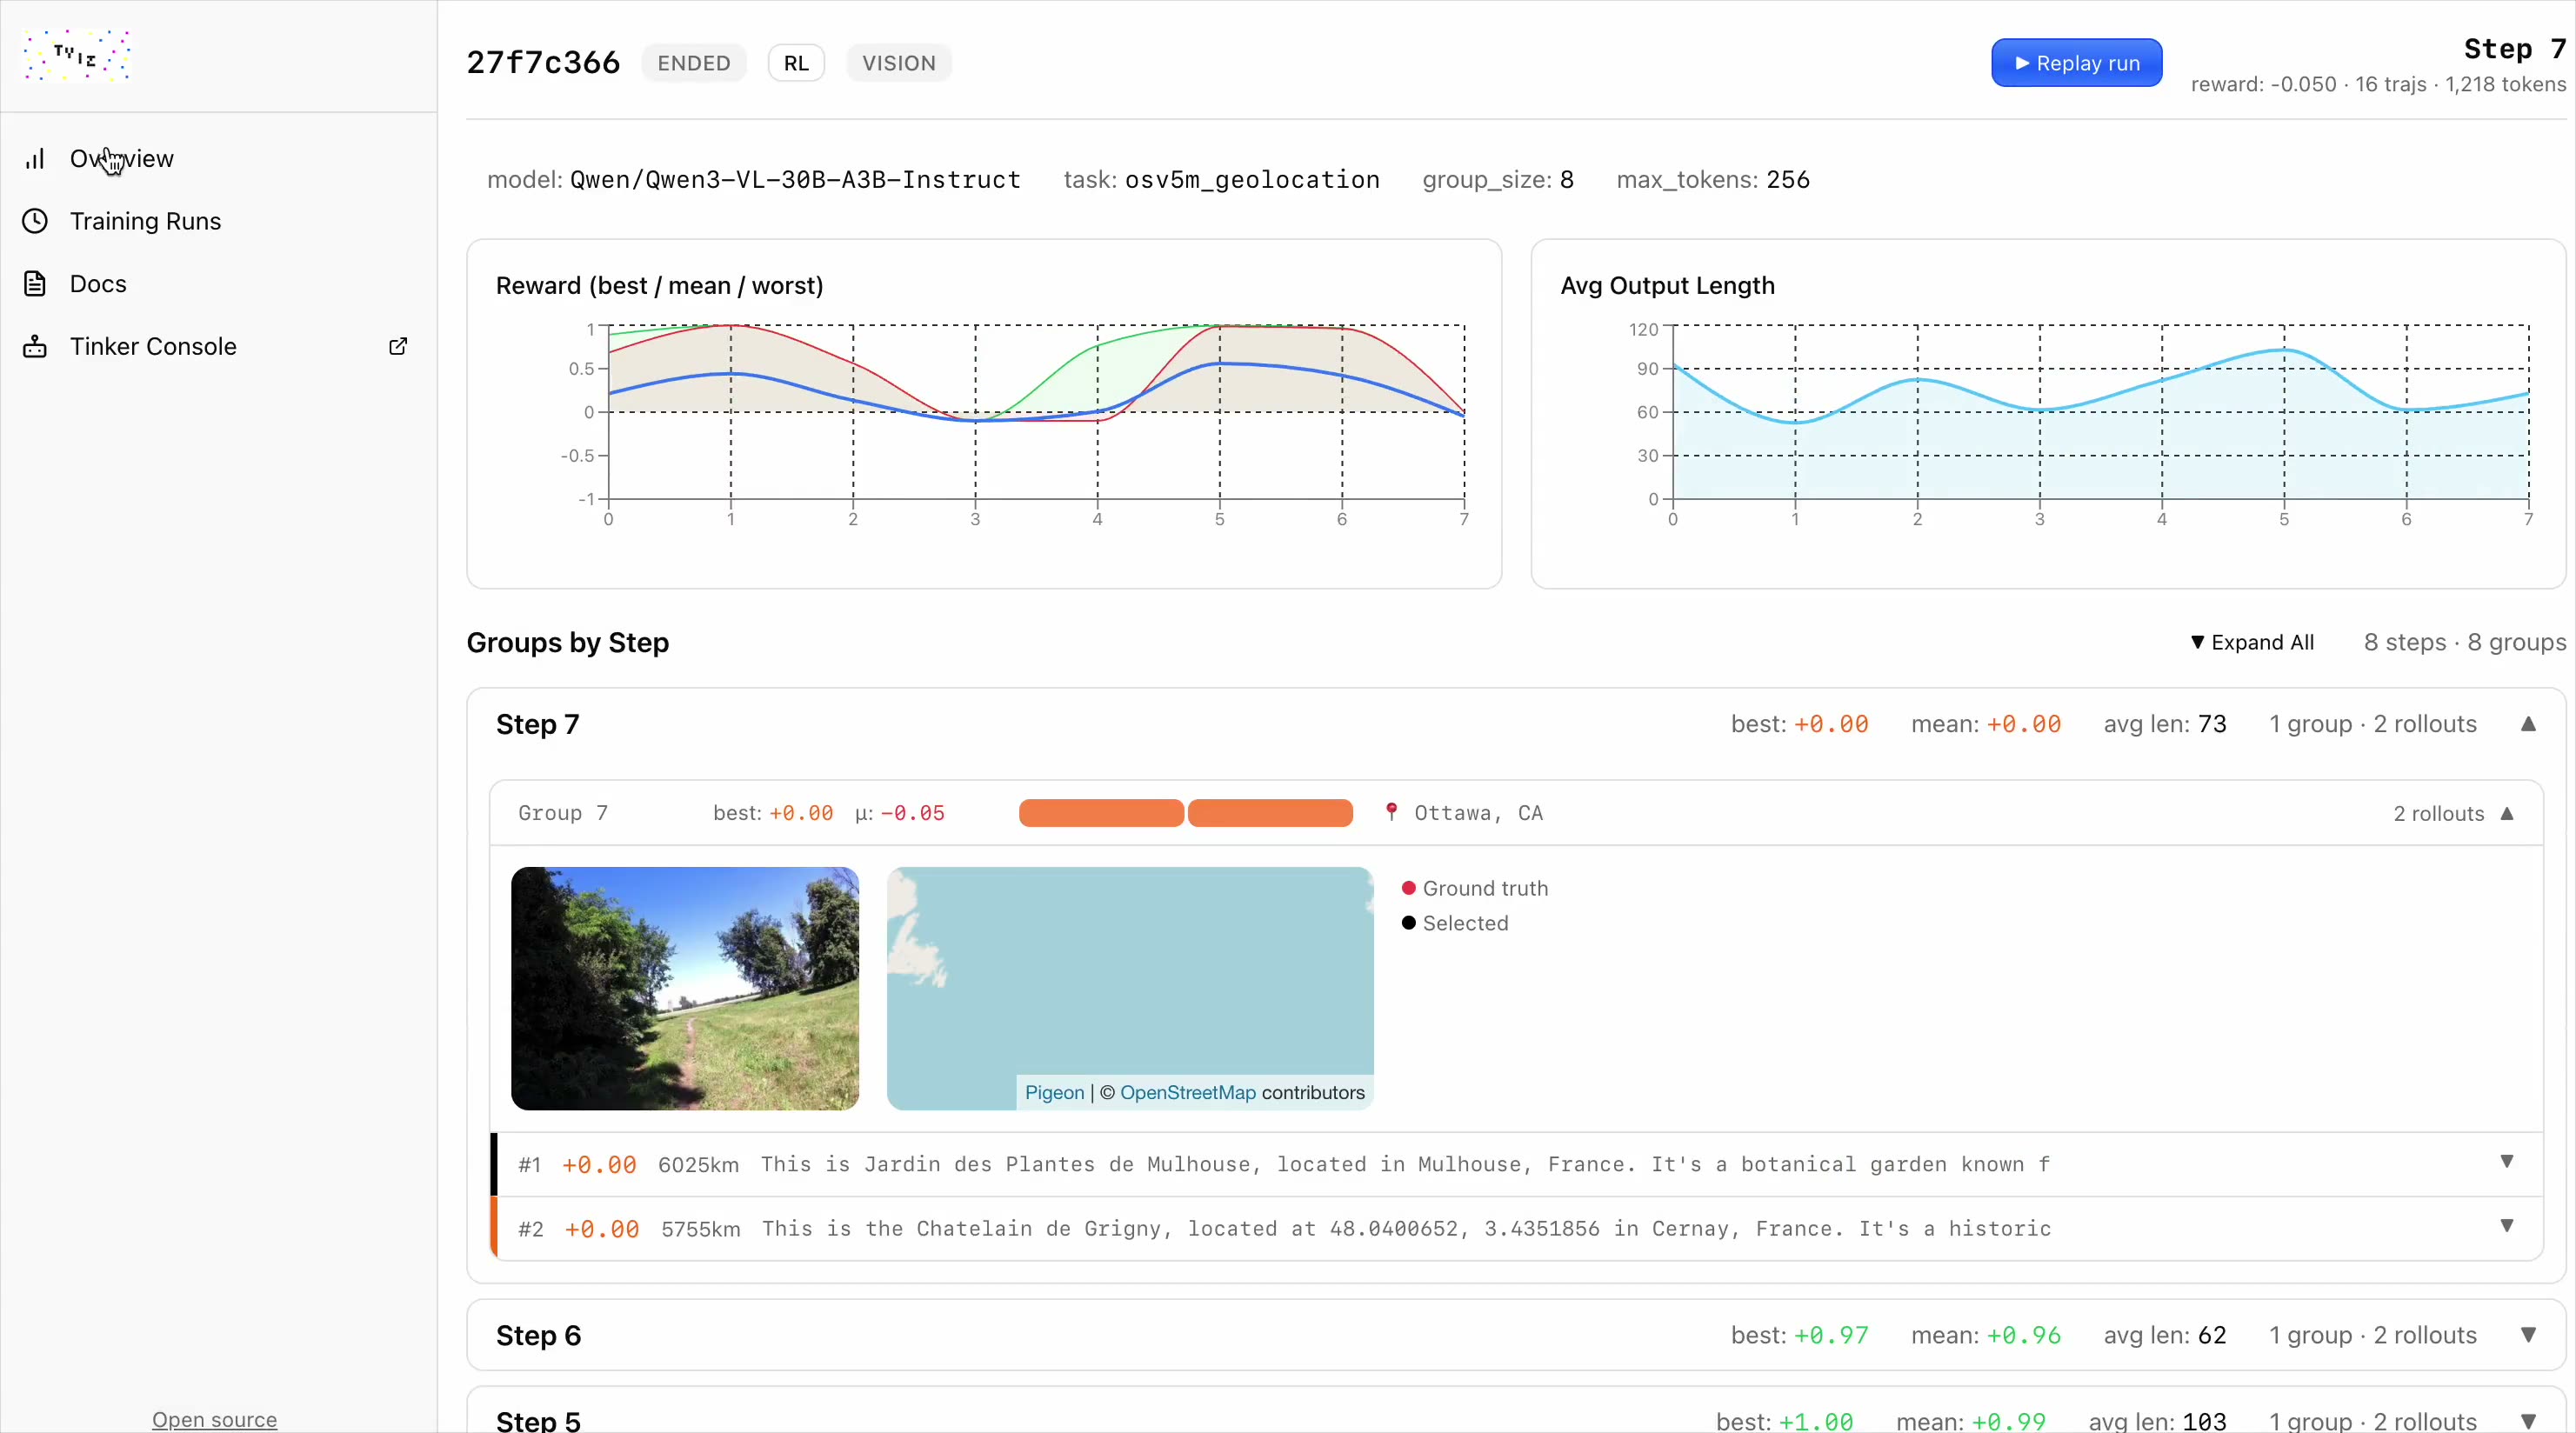Screen dimensions: 2576x1433
Task: Click the Group 7 label
Action: (563, 813)
